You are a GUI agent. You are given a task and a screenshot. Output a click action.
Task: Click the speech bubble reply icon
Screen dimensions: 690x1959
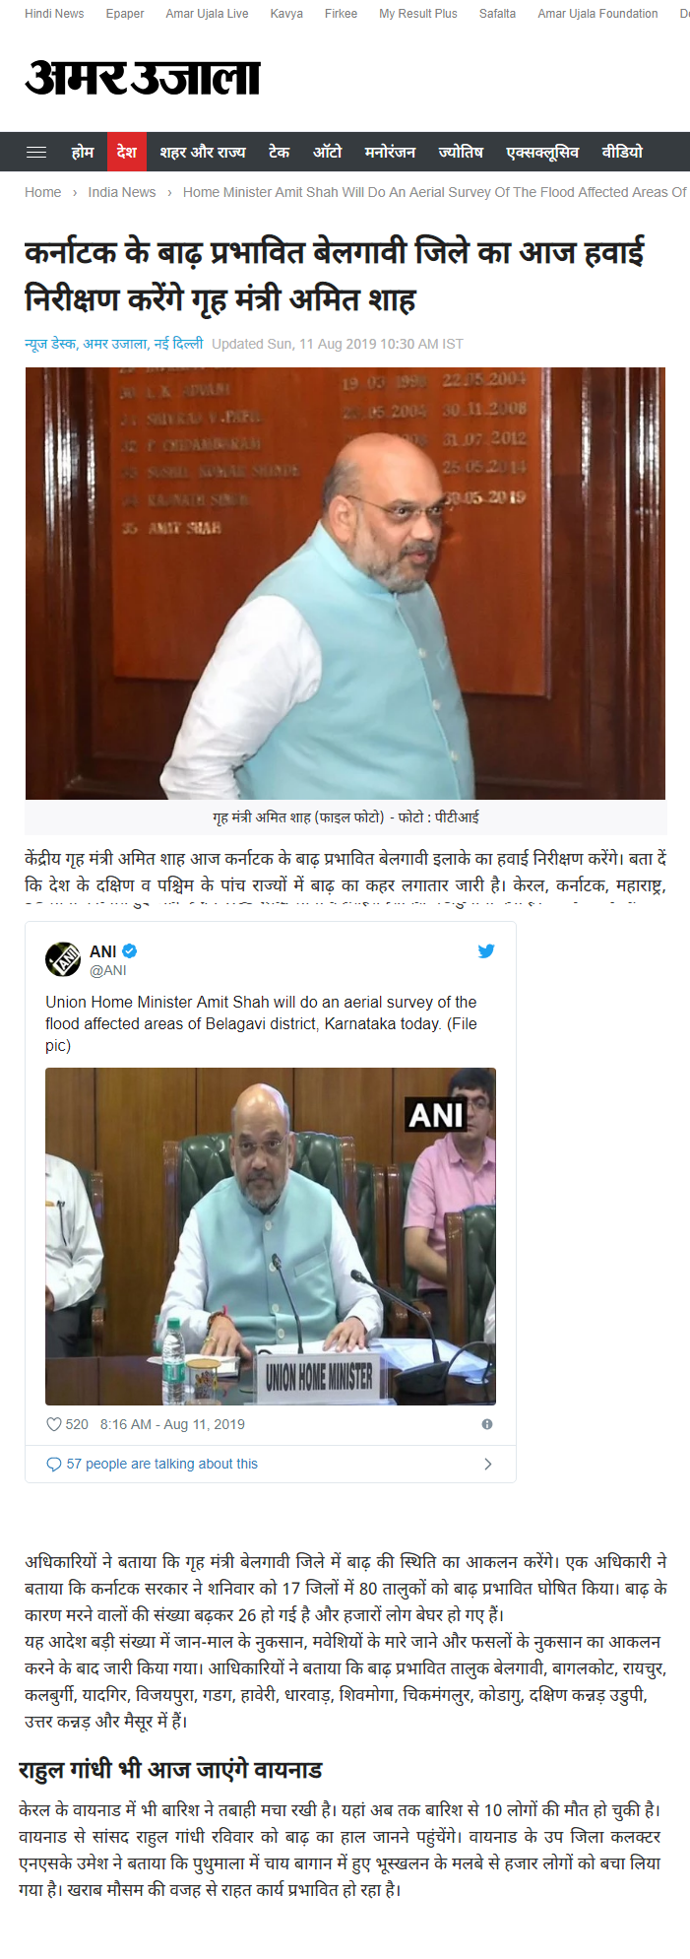pos(54,1464)
